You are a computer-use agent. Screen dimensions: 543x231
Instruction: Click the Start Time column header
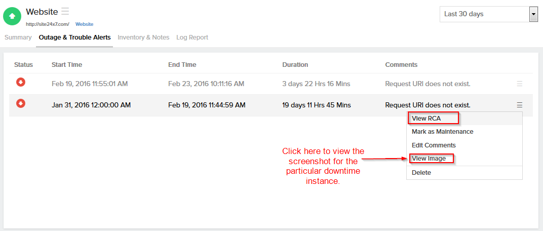pos(67,65)
